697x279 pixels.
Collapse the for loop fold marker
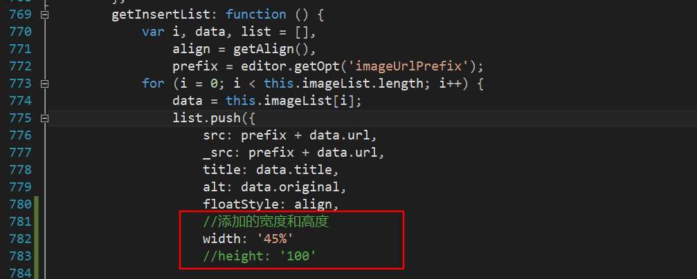(44, 84)
